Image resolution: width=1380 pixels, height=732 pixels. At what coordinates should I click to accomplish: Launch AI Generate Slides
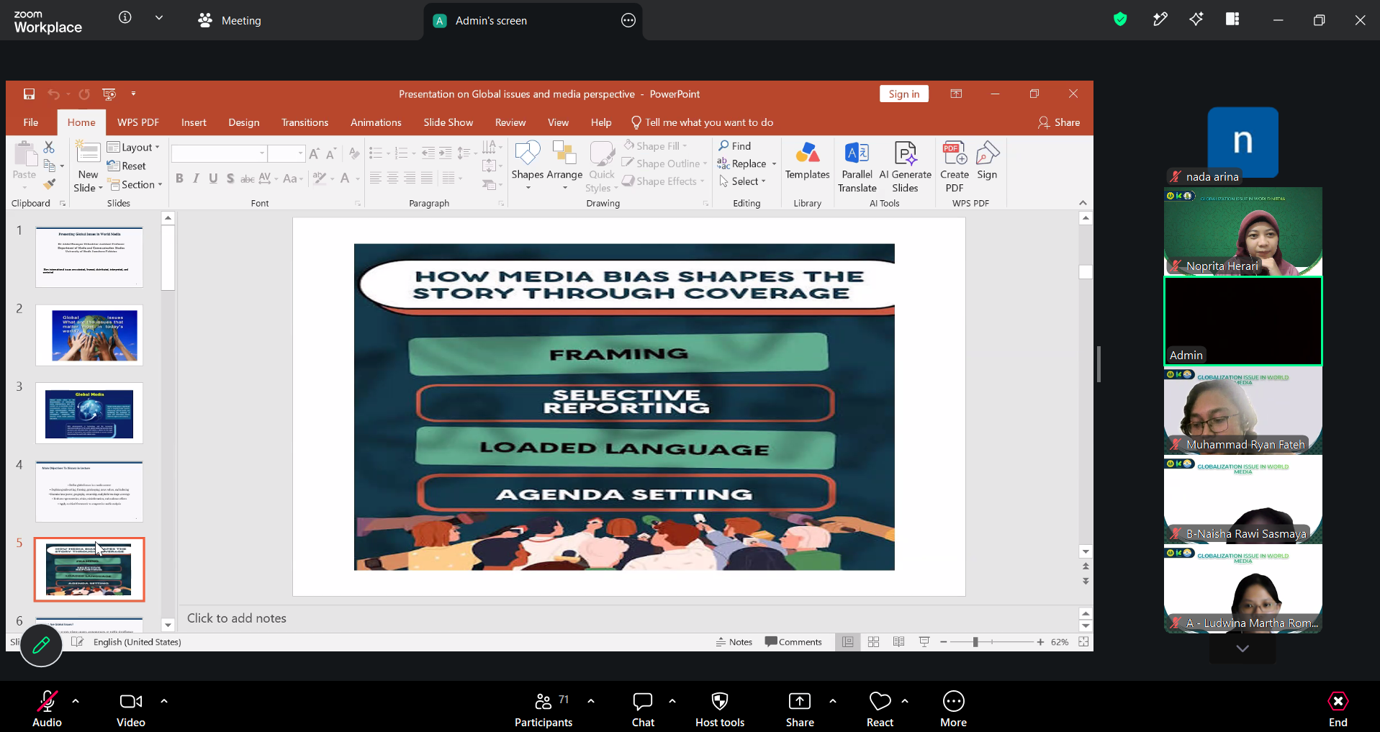pos(905,167)
